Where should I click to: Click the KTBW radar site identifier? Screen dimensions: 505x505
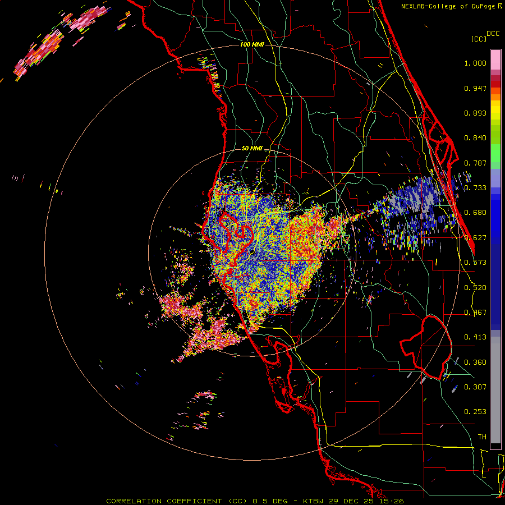314,501
